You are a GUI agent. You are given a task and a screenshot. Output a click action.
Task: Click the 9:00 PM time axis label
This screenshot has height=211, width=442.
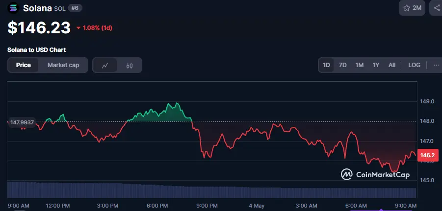click(x=207, y=206)
